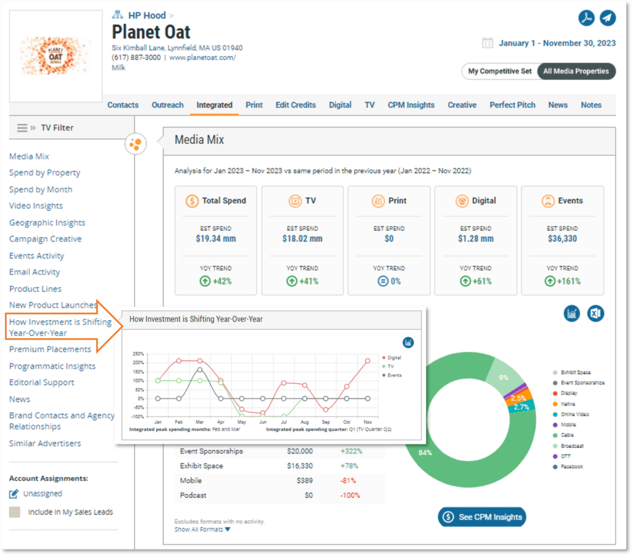Image resolution: width=632 pixels, height=555 pixels.
Task: Open the date range January 1 - November 30, 2023
Action: pos(557,43)
